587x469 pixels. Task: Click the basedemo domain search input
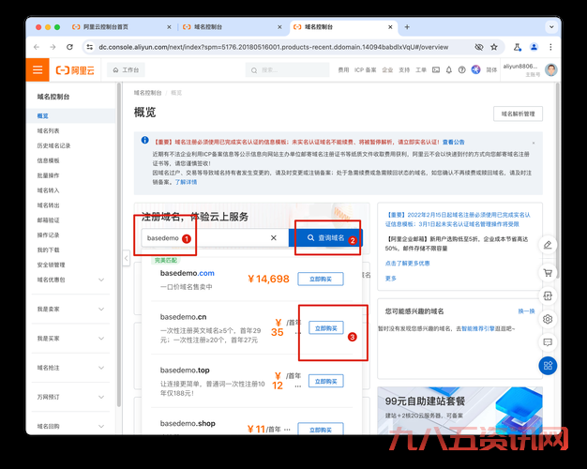tap(206, 238)
